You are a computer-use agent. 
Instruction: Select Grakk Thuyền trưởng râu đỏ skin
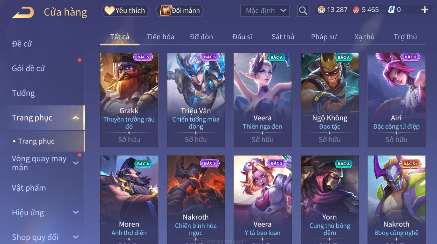coord(129,100)
